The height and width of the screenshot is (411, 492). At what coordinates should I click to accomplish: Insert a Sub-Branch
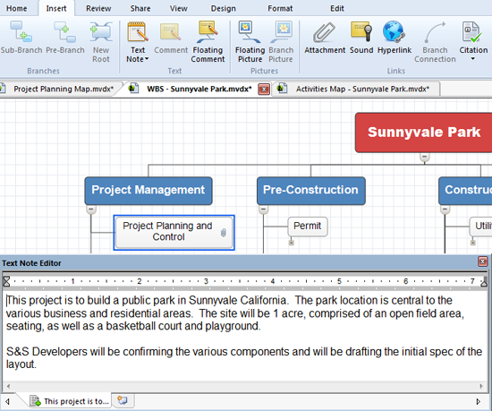coord(21,38)
